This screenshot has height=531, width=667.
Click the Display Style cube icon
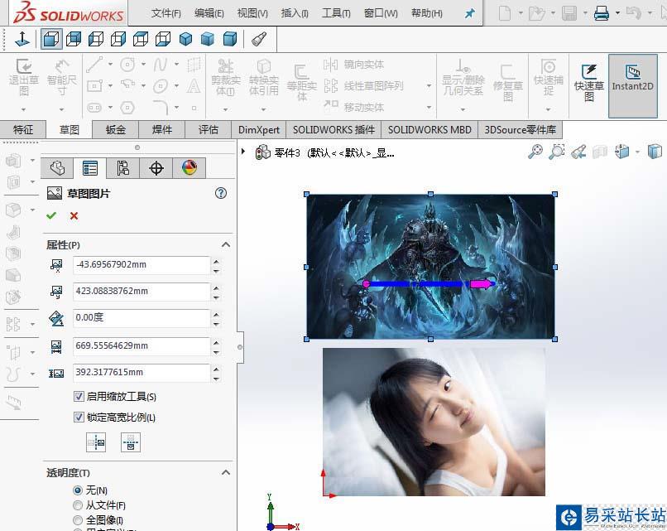[x=655, y=152]
